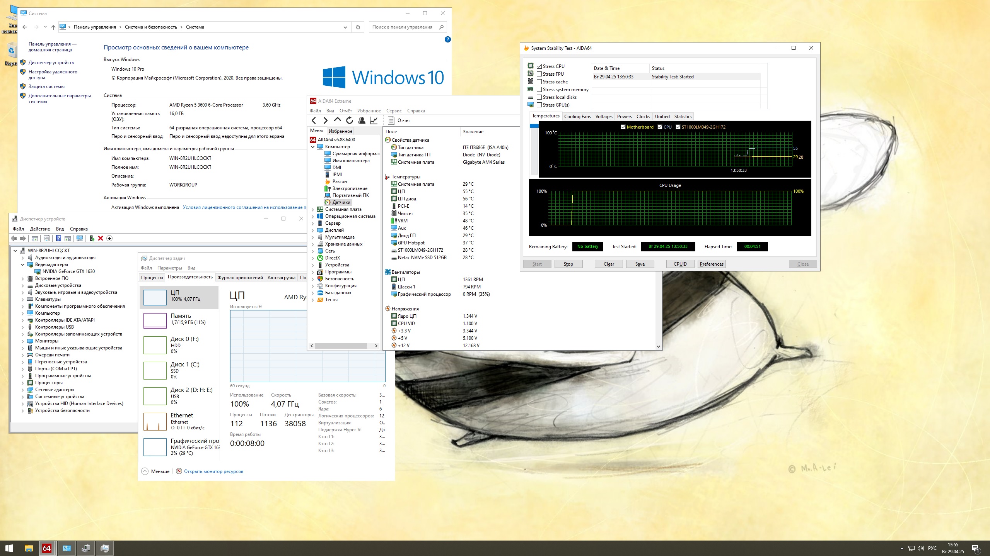The image size is (990, 556).
Task: Open the Statistics tab
Action: point(683,117)
